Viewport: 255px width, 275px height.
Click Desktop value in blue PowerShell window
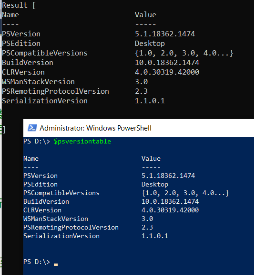[x=155, y=185]
